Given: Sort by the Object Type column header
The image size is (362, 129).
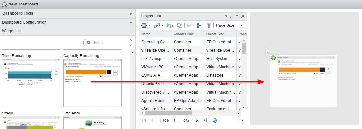Looking at the screenshot, I should point(220,34).
